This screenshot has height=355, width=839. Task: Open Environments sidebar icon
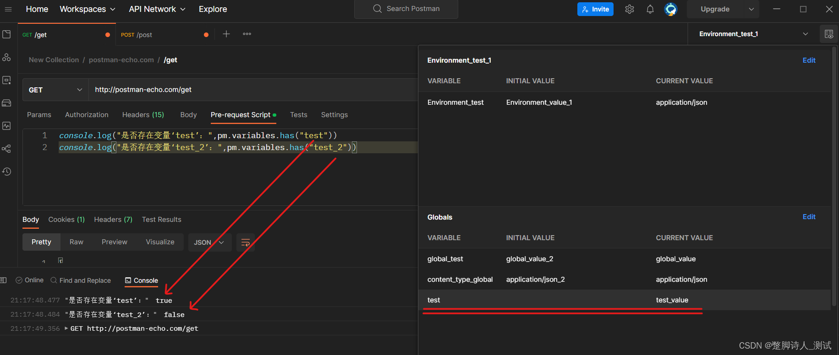click(x=6, y=80)
